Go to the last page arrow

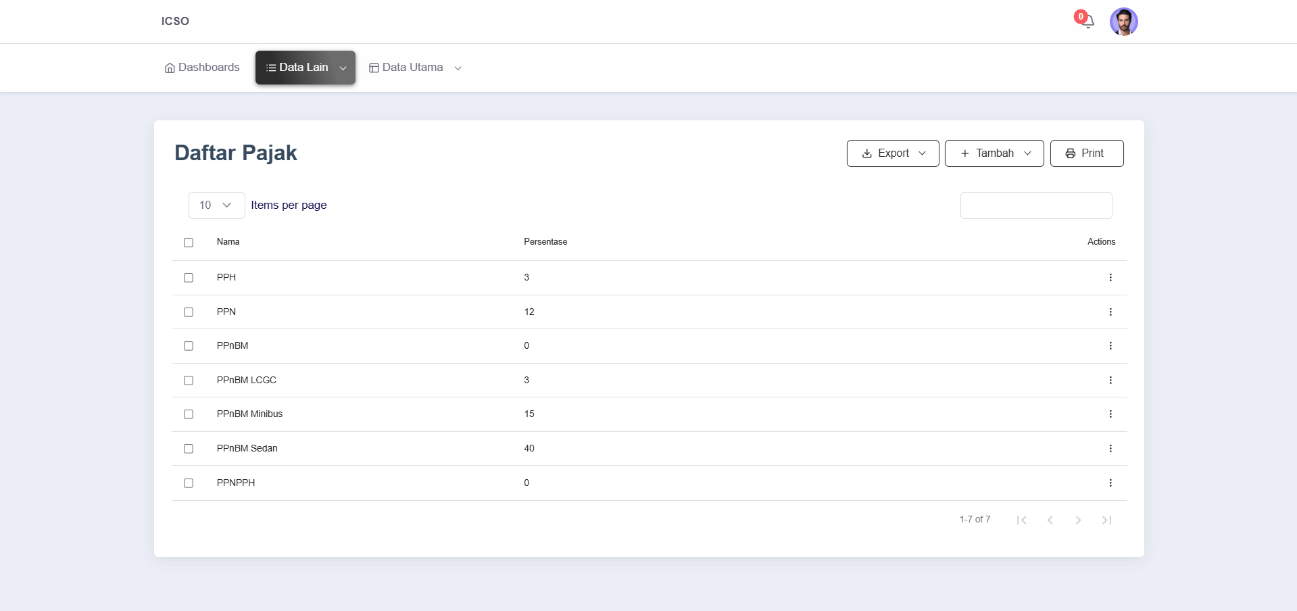(x=1106, y=520)
